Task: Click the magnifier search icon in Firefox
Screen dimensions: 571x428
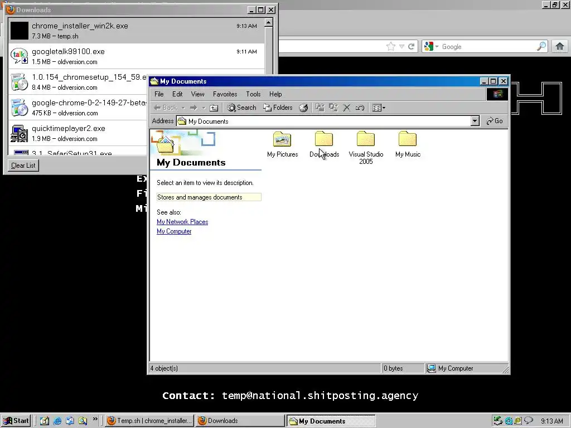Action: pyautogui.click(x=541, y=47)
